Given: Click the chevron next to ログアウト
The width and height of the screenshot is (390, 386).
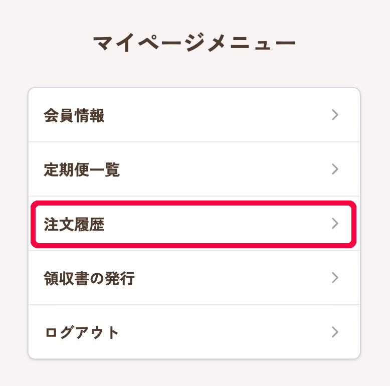Looking at the screenshot, I should tap(335, 332).
